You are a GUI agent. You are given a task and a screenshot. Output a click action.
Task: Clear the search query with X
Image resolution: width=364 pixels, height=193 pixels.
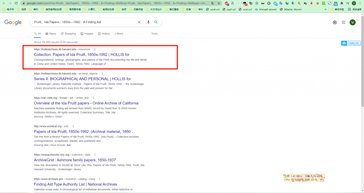tap(139, 22)
